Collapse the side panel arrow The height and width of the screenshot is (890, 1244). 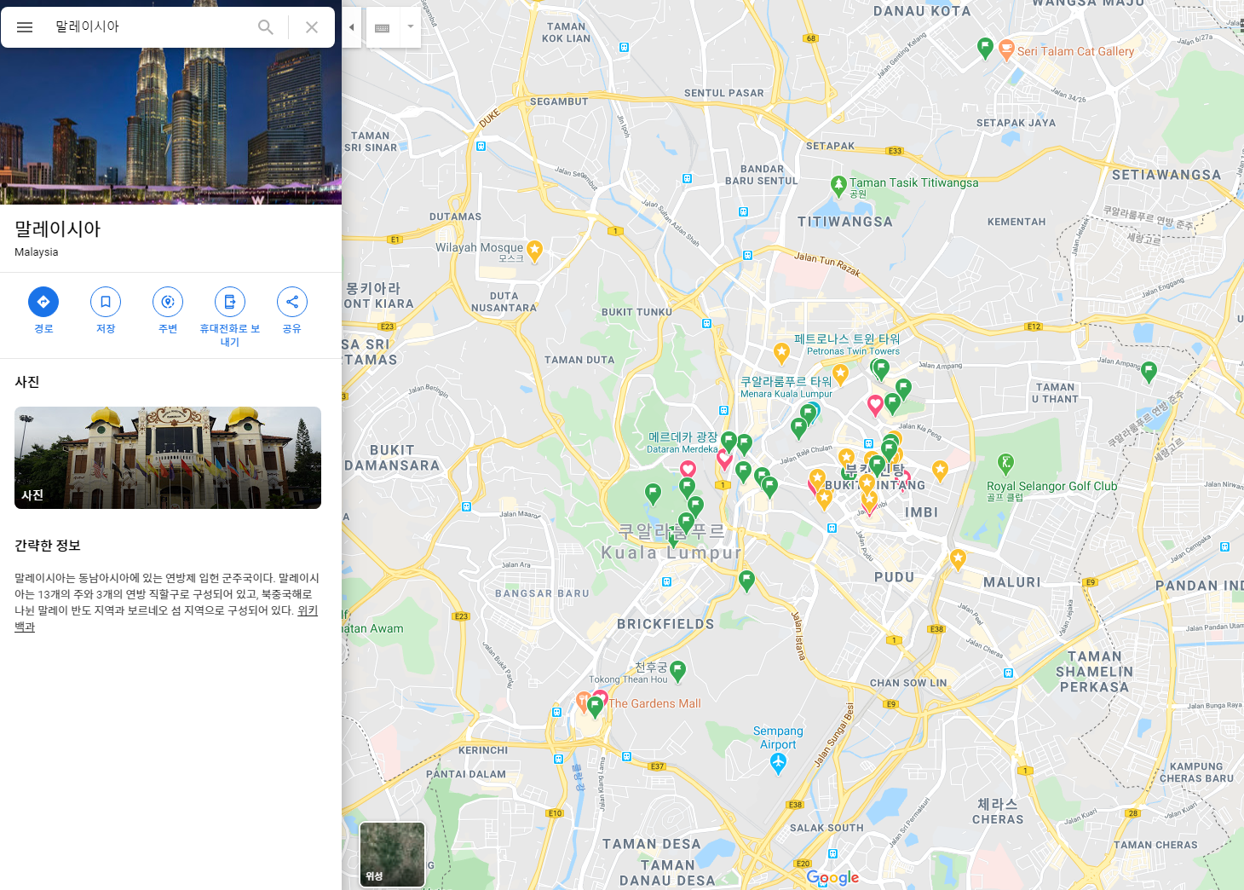click(x=352, y=27)
